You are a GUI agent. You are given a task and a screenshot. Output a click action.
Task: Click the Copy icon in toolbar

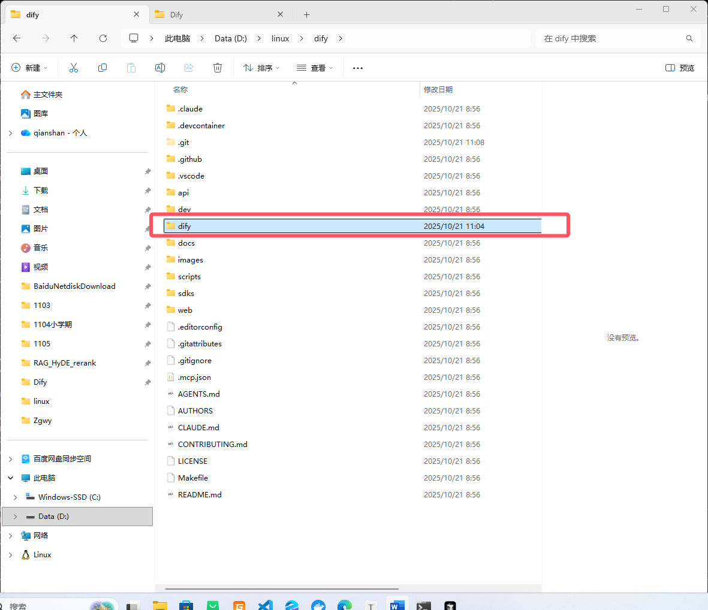point(103,68)
